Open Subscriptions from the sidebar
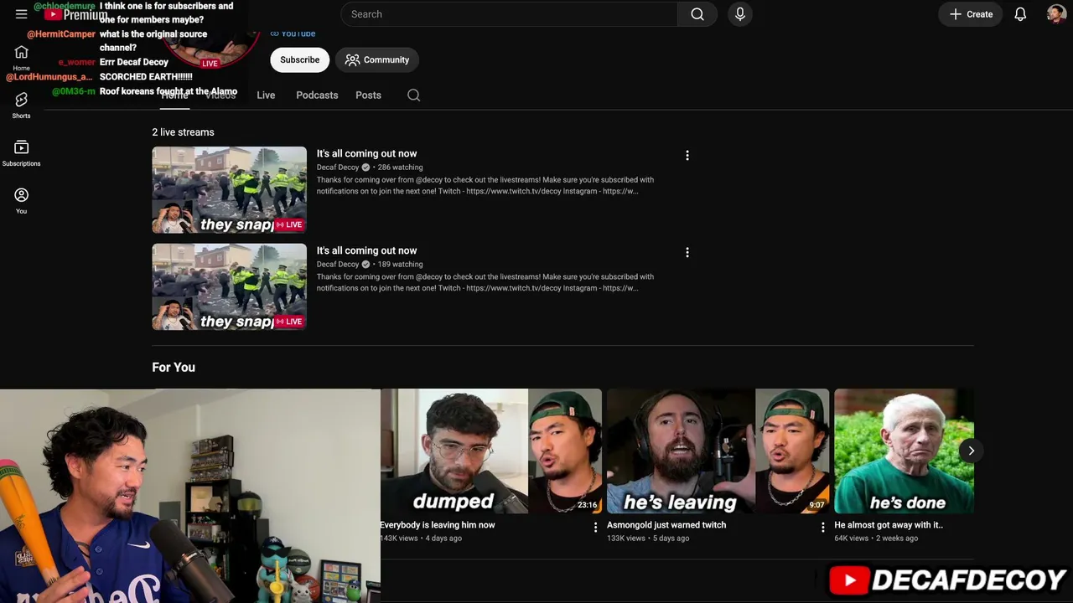The image size is (1073, 603). (22, 153)
